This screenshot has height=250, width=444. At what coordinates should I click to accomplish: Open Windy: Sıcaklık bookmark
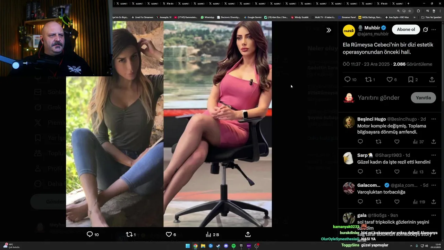pyautogui.click(x=300, y=17)
